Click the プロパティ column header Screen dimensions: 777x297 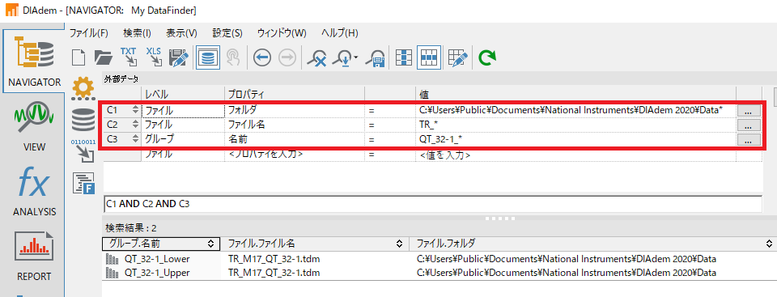click(x=295, y=94)
